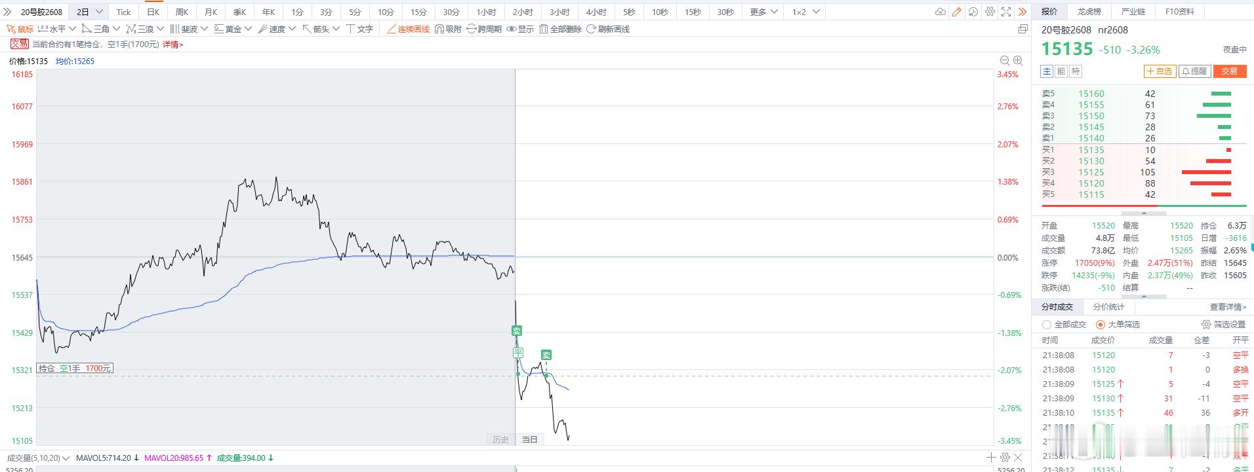This screenshot has width=1254, height=472.
Task: Switch to 30秒 chart tab
Action: coord(725,12)
